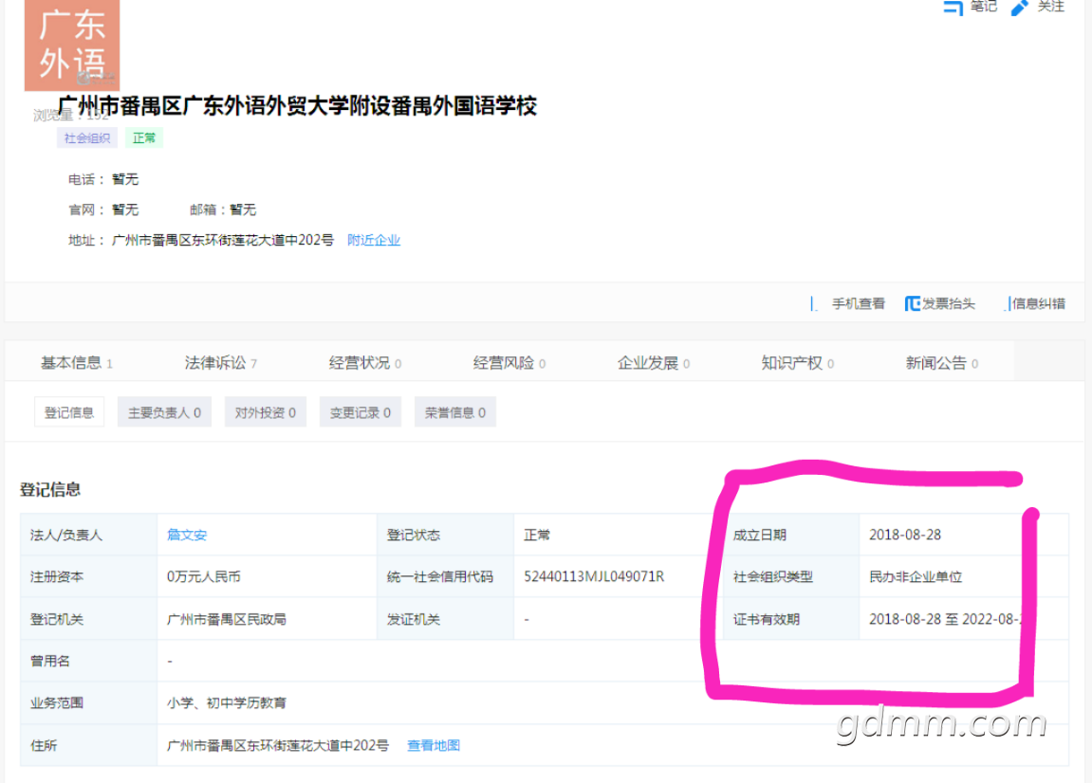Click the 曾用名 label cell
This screenshot has width=1092, height=783.
click(x=89, y=661)
